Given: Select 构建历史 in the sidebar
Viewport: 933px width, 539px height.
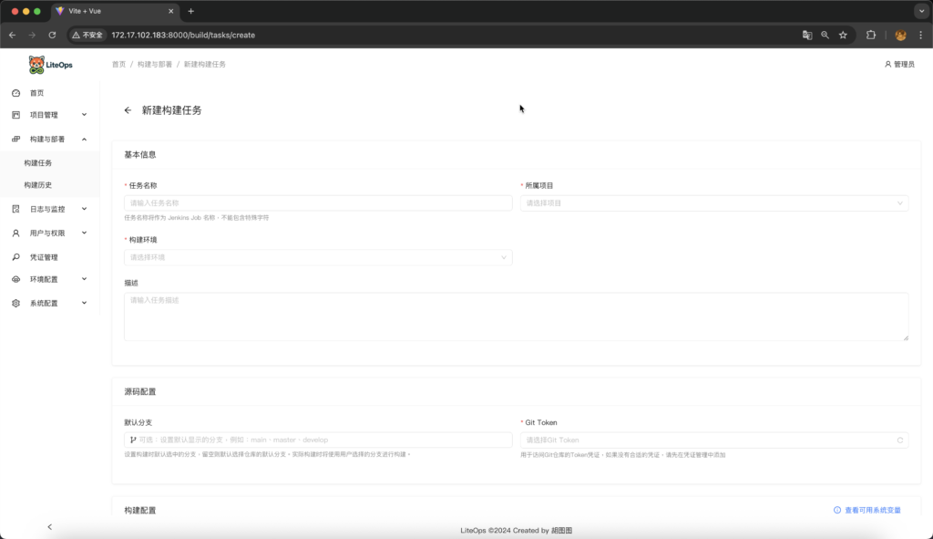Looking at the screenshot, I should pyautogui.click(x=38, y=185).
